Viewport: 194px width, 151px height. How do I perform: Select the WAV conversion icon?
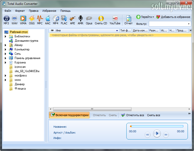[x=15, y=18]
